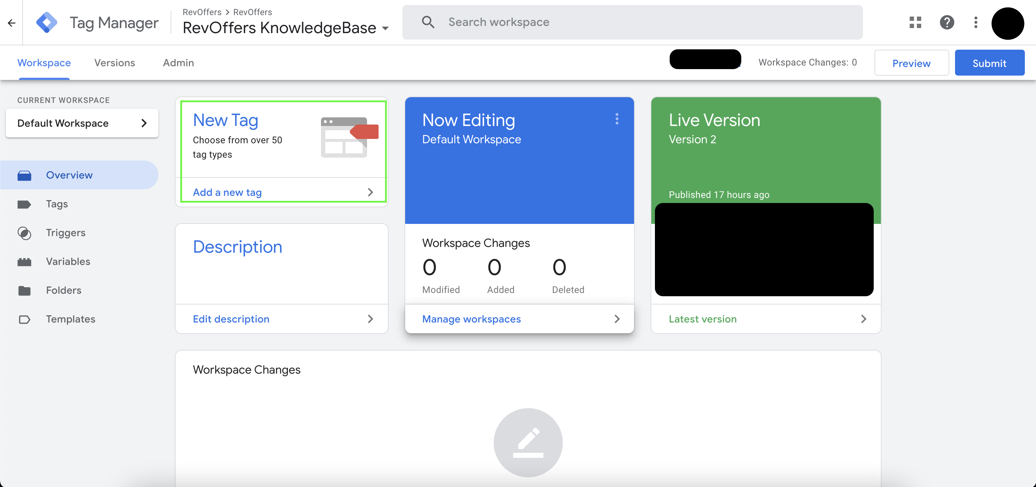1036x487 pixels.
Task: Click the Edit description link
Action: point(231,319)
